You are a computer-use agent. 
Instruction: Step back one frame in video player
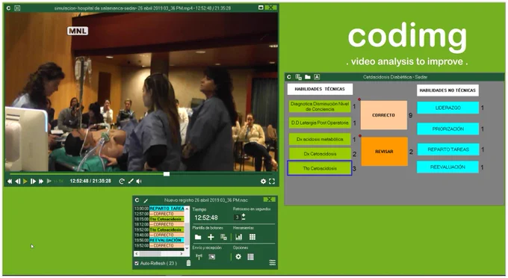[17, 182]
